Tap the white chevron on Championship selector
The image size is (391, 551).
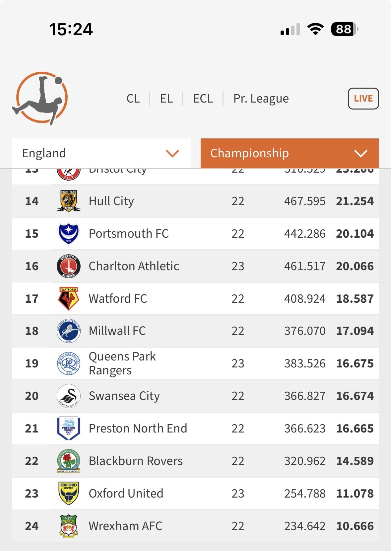(361, 153)
